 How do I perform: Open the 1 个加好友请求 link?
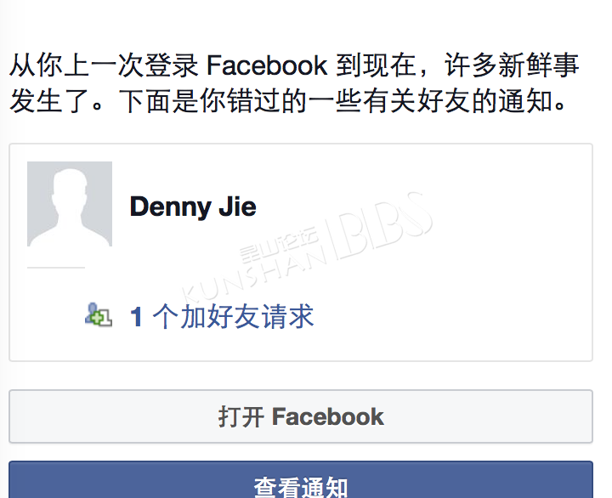click(222, 316)
